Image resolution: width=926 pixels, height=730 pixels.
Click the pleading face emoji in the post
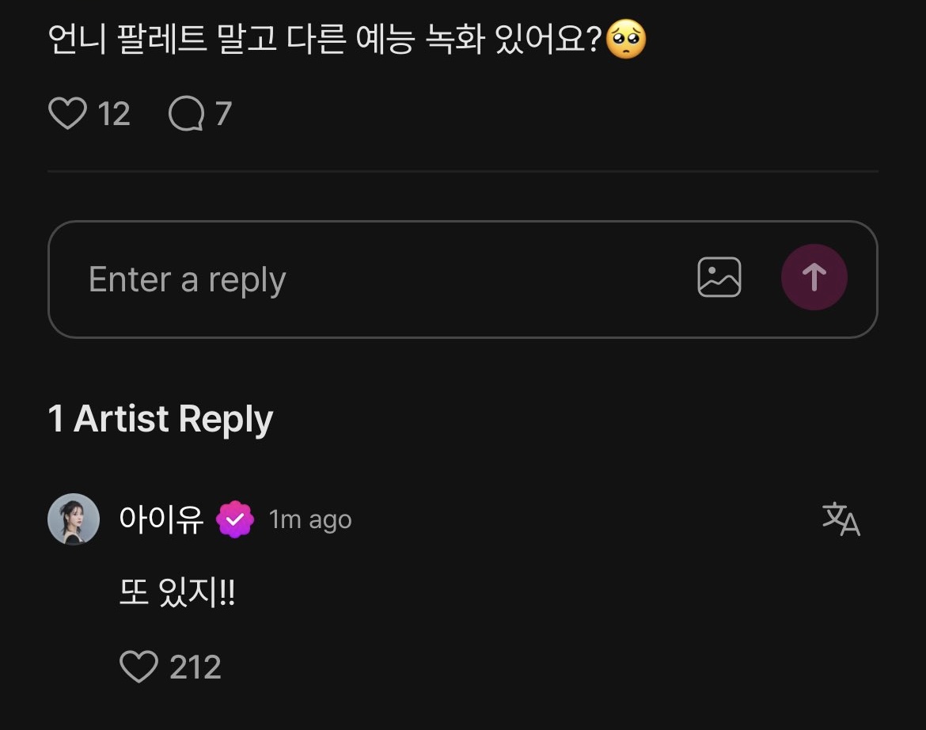[626, 40]
